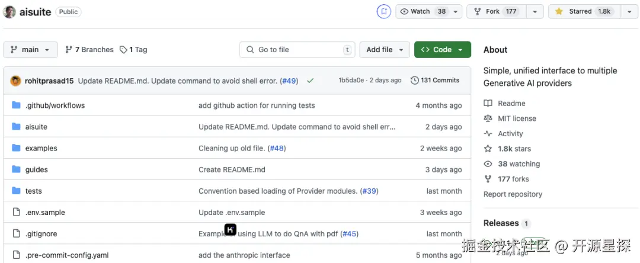View the 131 Commits history
This screenshot has width=640, height=263.
435,81
